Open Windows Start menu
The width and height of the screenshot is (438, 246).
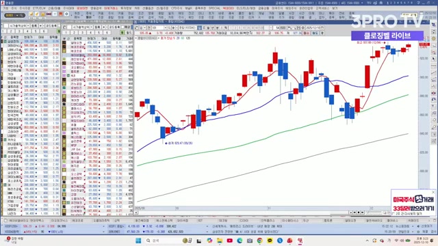pos(138,241)
